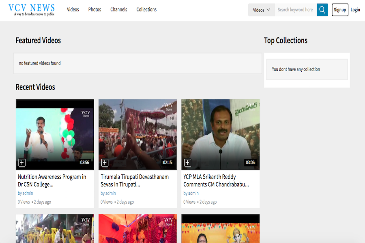Open the Videos menu in navigation bar
The image size is (365, 243).
pyautogui.click(x=73, y=10)
